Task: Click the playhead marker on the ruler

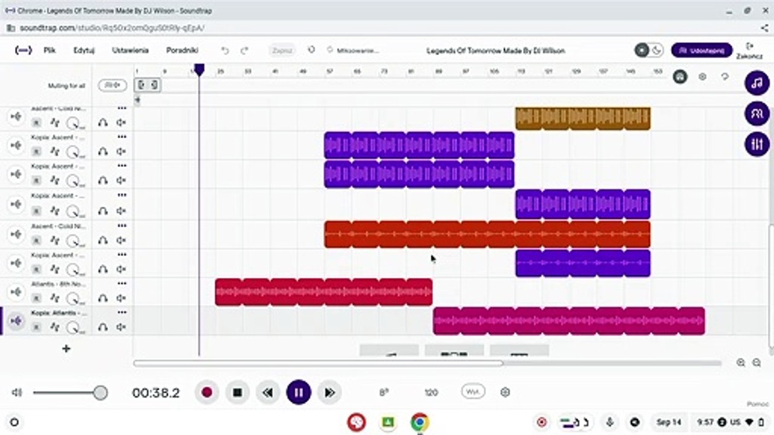Action: click(199, 70)
